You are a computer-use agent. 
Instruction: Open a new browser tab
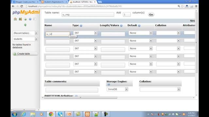(100, 2)
